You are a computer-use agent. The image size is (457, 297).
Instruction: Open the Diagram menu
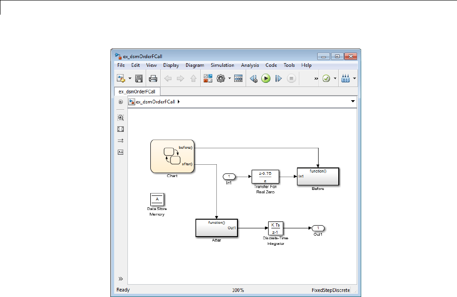pyautogui.click(x=195, y=65)
